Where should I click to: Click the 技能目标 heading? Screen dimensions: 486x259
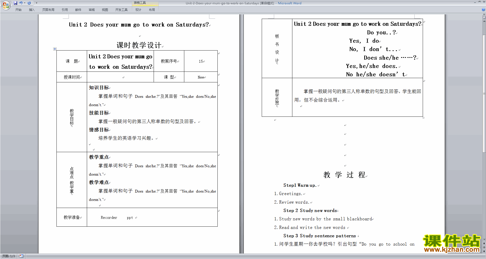tap(99, 113)
